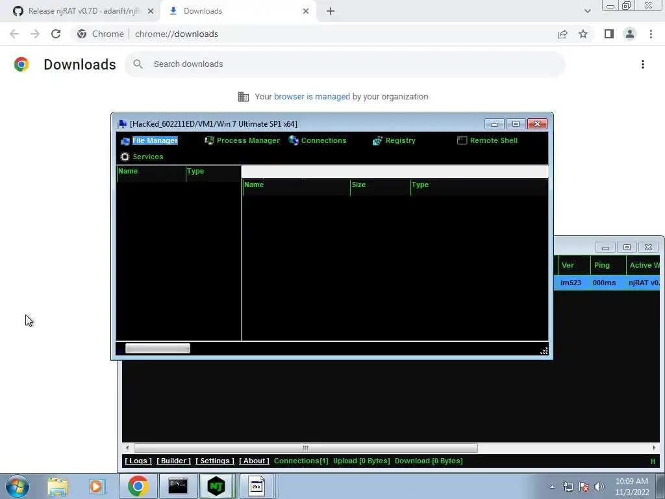The image size is (665, 499).
Task: Go forward in Chrome
Action: [x=35, y=34]
